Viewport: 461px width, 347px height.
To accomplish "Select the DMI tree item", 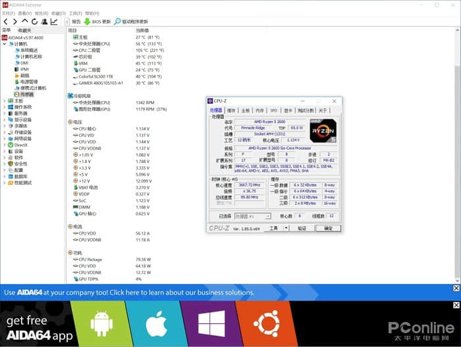I will pyautogui.click(x=25, y=63).
